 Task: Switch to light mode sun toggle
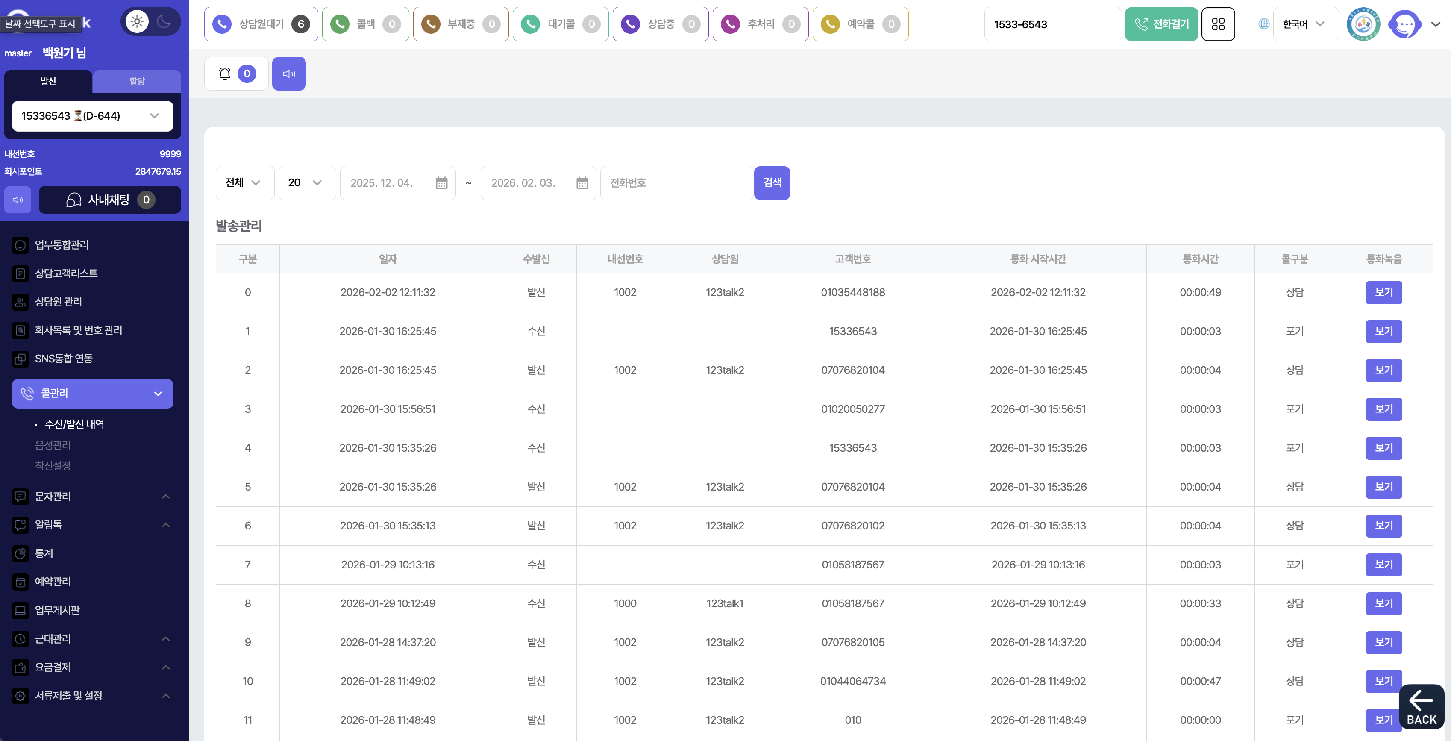(137, 22)
